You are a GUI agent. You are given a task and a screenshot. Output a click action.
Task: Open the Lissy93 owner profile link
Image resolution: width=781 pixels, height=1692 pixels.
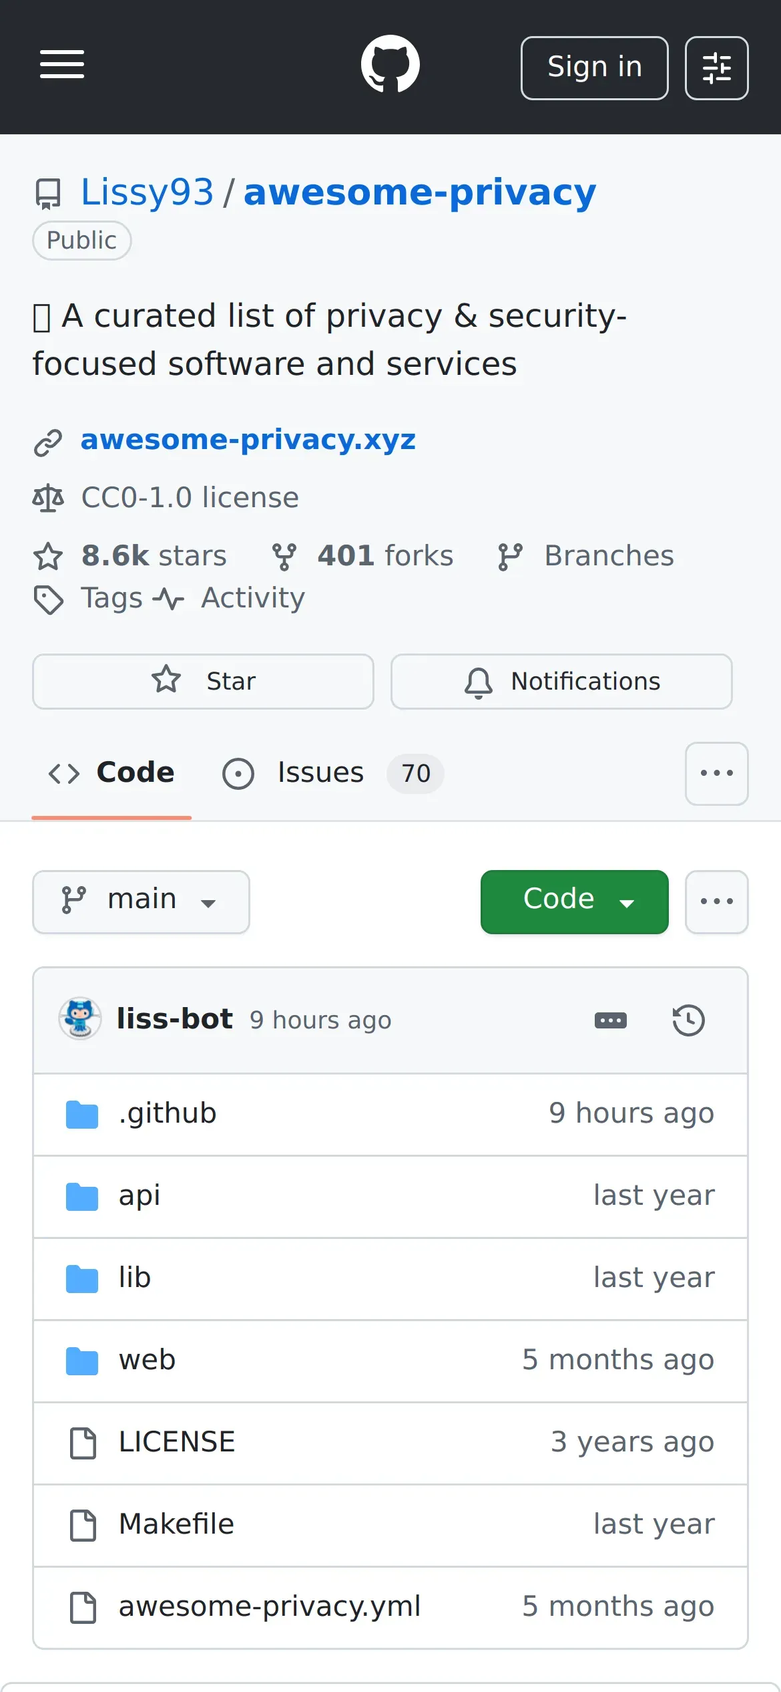[x=147, y=192]
